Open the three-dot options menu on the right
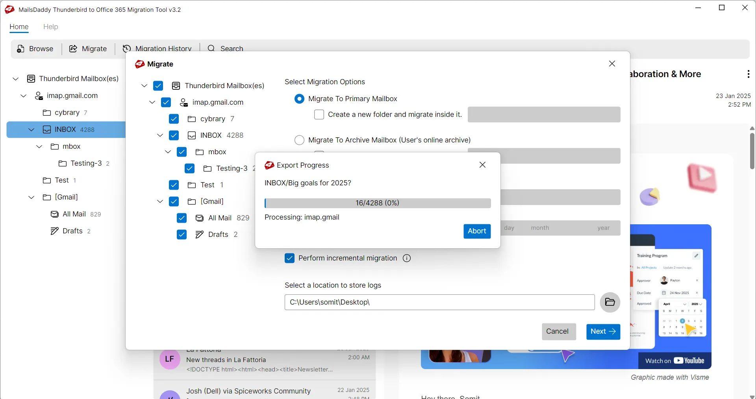The height and width of the screenshot is (399, 756). click(x=748, y=74)
